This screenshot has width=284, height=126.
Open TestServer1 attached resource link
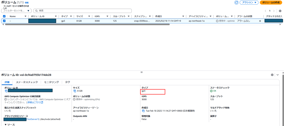(x=33, y=119)
